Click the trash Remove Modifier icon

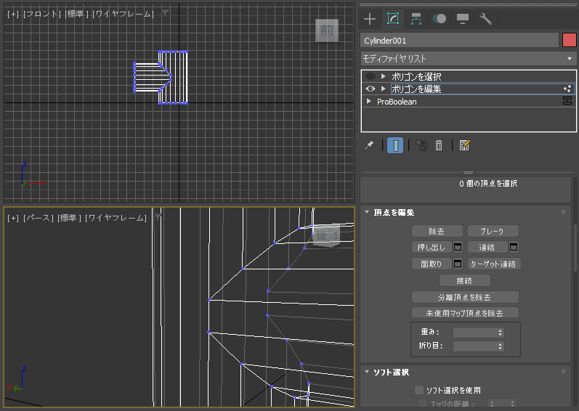click(x=439, y=145)
